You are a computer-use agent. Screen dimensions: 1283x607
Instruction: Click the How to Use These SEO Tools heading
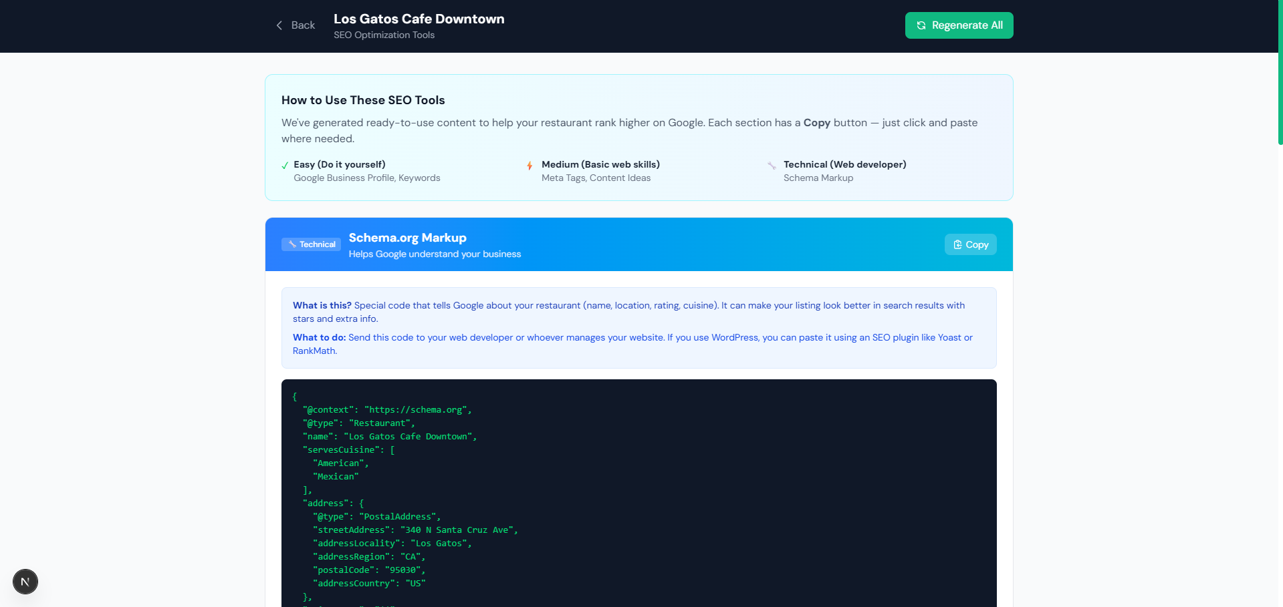pos(363,100)
